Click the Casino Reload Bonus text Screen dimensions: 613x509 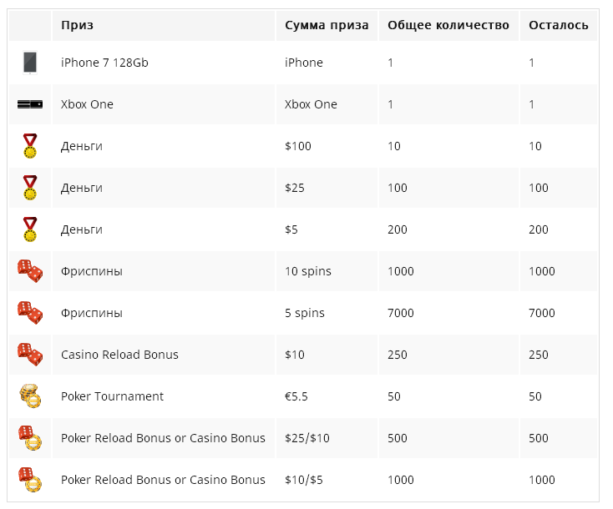[119, 355]
